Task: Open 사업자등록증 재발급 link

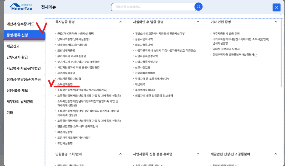Action: (69, 79)
